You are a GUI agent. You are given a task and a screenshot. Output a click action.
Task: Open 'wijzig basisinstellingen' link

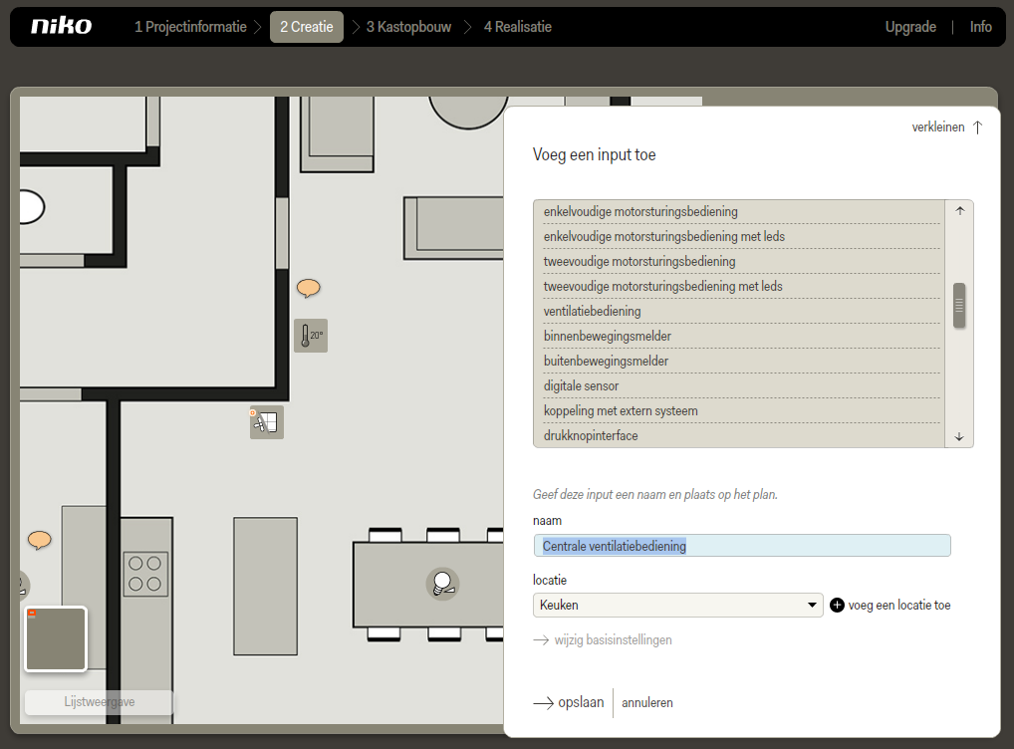[x=613, y=639]
